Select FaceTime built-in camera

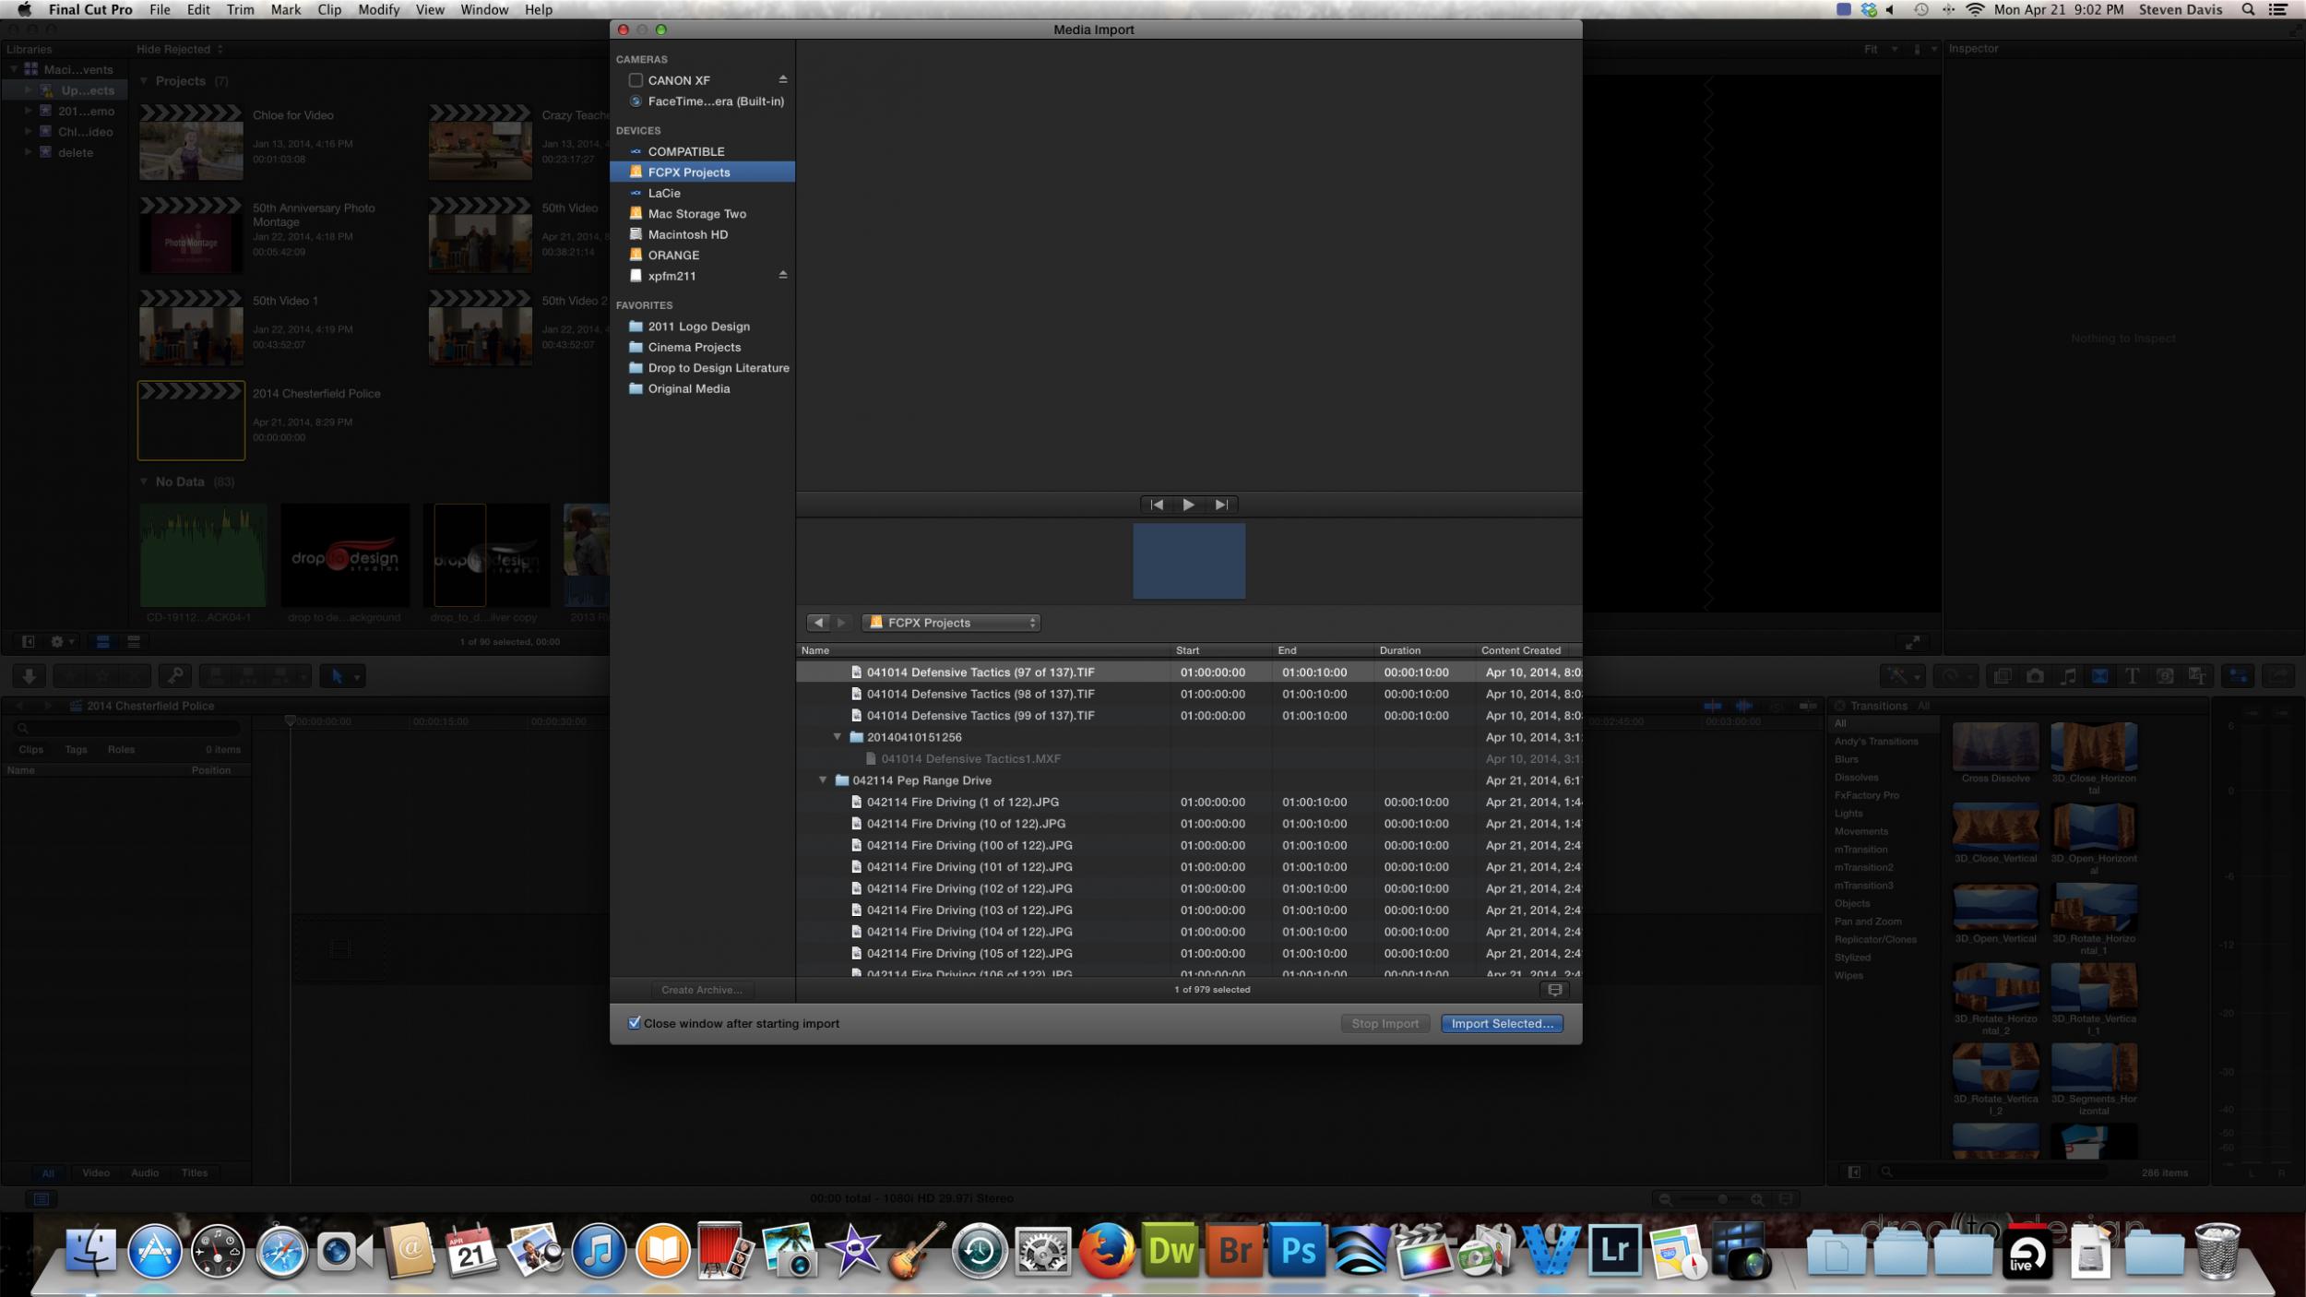[x=715, y=101]
